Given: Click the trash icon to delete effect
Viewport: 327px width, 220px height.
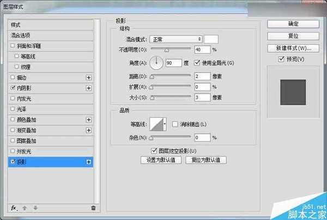Looking at the screenshot, I should pos(93,208).
